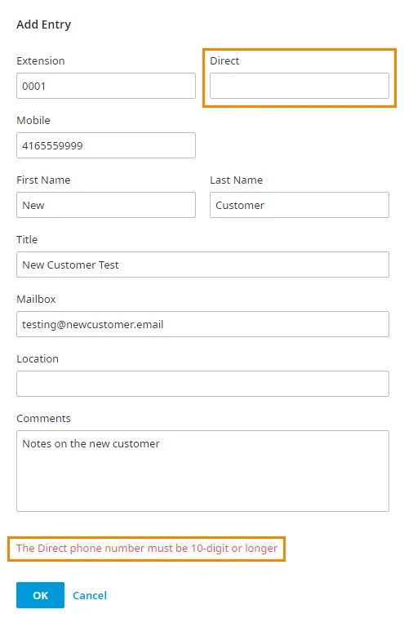The image size is (404, 627).
Task: Focus the empty Direct phone field
Action: point(300,86)
